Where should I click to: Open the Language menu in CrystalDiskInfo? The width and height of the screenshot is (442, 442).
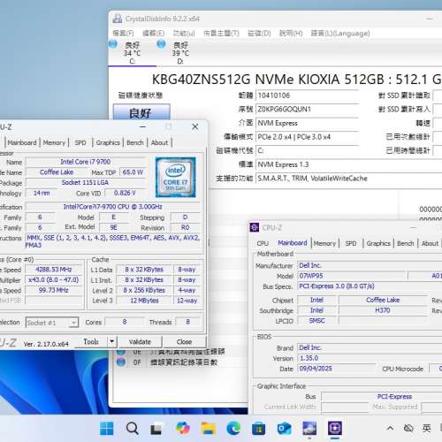[340, 33]
